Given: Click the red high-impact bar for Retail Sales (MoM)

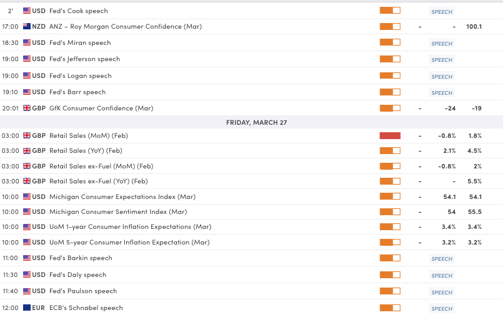Looking at the screenshot, I should [390, 135].
